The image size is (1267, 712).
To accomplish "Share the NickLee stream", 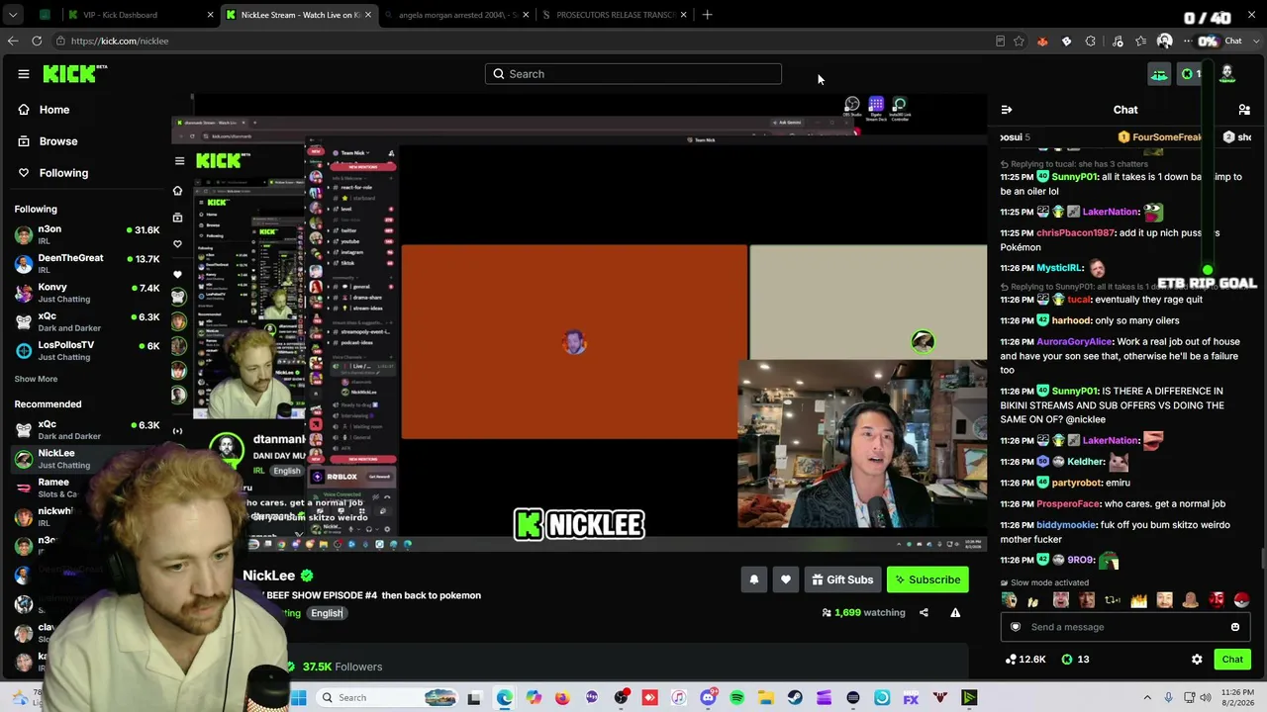I will pyautogui.click(x=924, y=613).
